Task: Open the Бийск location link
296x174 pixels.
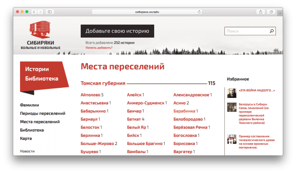Action: tap(133, 135)
